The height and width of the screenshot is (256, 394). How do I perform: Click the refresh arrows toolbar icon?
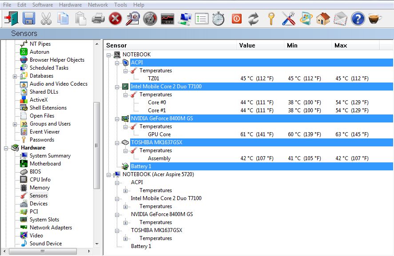tap(253, 19)
